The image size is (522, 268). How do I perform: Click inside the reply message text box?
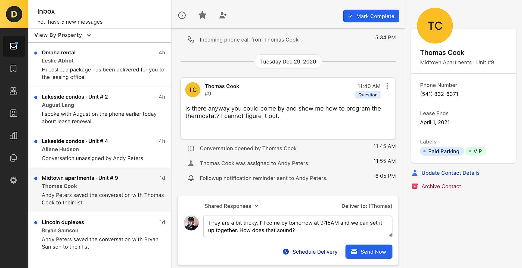298,226
